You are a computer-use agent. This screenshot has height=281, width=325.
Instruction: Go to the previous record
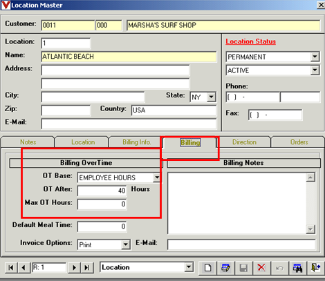(24, 268)
